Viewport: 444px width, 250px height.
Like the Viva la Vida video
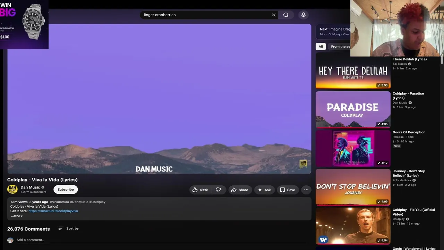pyautogui.click(x=200, y=190)
